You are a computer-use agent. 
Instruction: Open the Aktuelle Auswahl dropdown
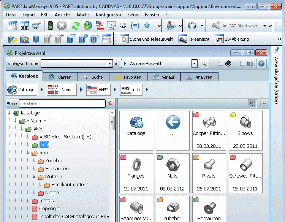click(x=194, y=63)
